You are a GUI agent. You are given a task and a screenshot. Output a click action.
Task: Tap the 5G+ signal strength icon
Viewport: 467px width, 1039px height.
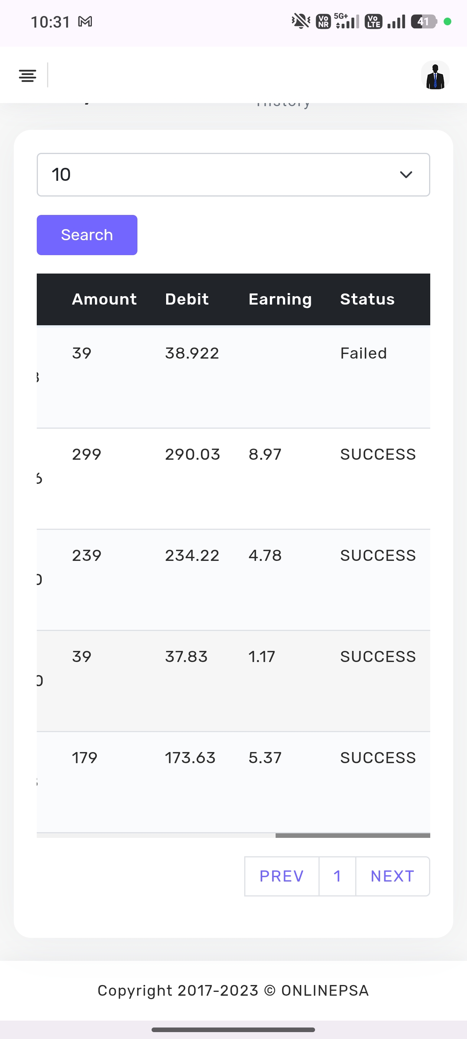[x=347, y=21]
